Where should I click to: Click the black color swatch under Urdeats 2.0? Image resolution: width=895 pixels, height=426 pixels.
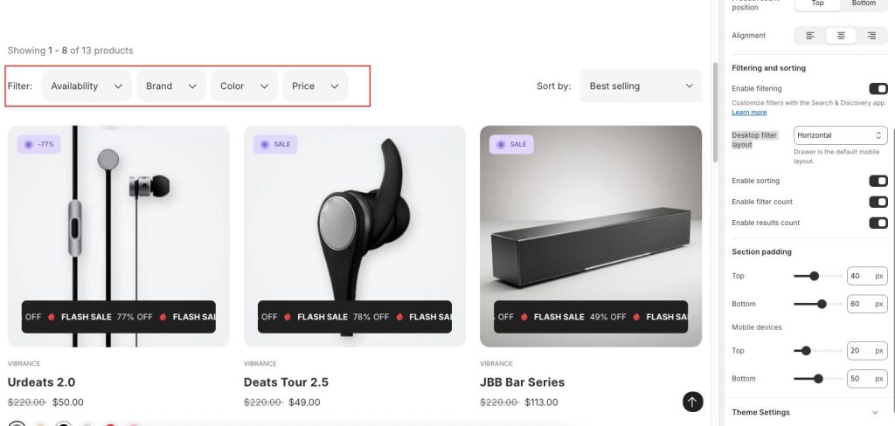point(63,424)
